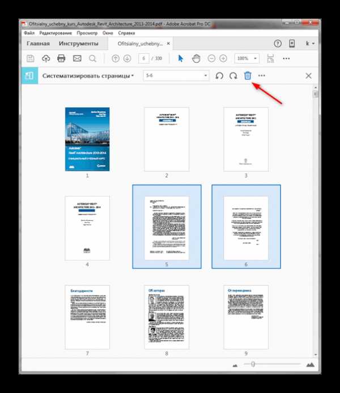Click the current page number field
The height and width of the screenshot is (393, 340).
coord(144,58)
